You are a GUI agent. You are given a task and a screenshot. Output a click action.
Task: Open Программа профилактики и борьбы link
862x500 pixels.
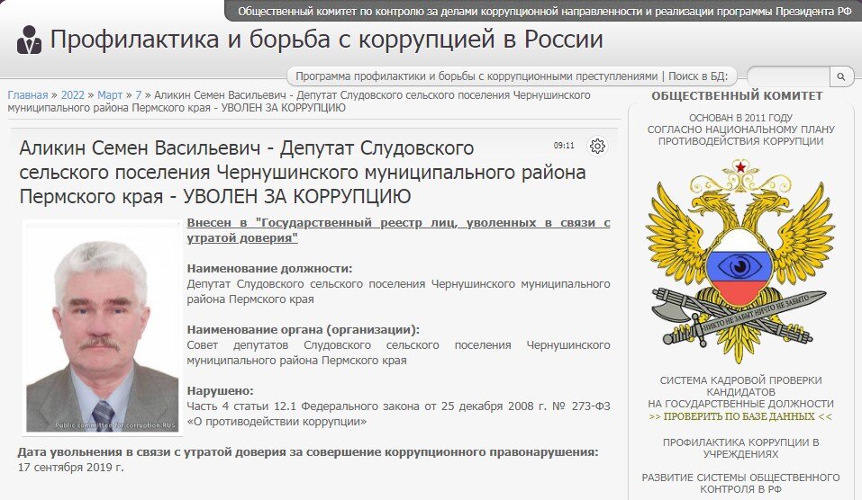click(476, 76)
